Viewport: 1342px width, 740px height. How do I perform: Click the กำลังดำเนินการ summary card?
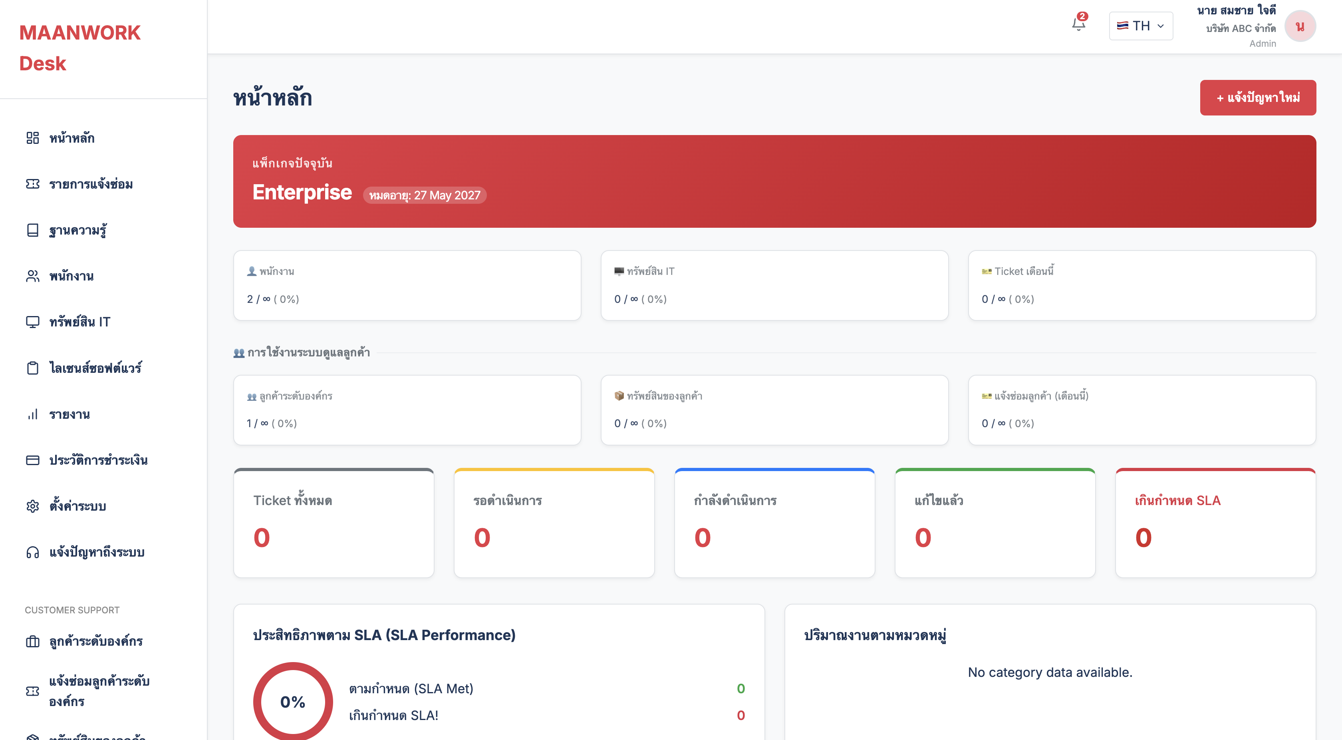774,523
